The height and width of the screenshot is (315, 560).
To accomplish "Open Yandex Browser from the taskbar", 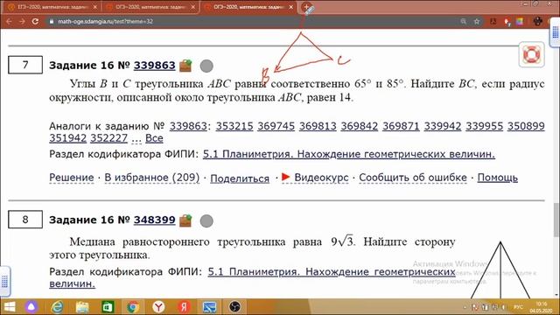I will [x=158, y=307].
